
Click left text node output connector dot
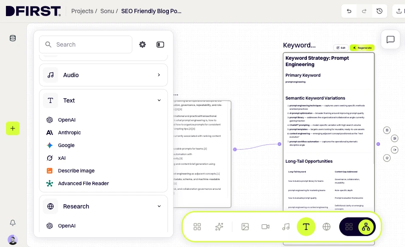[235, 149]
